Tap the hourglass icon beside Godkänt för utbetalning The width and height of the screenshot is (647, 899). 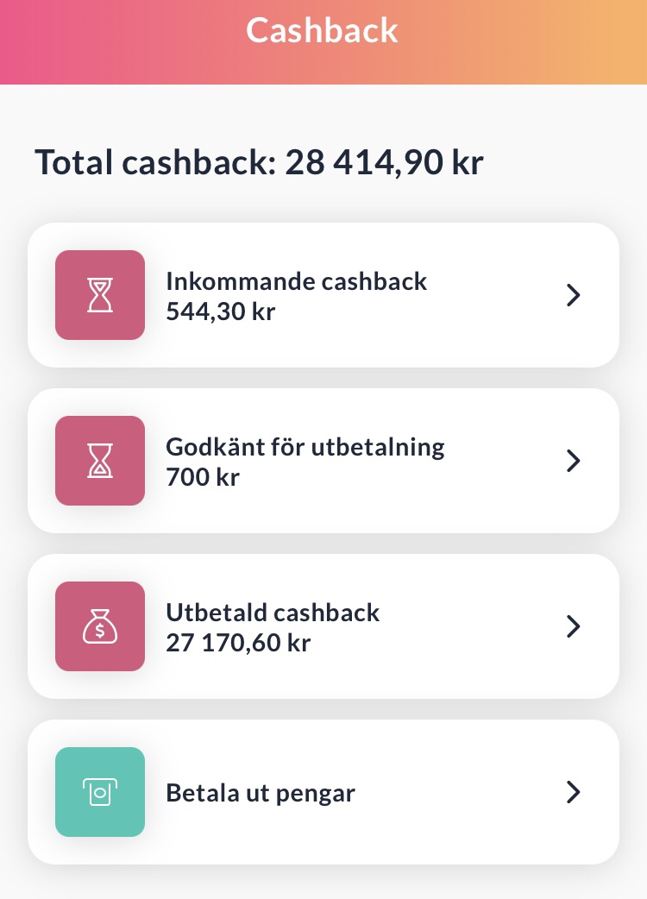click(x=100, y=461)
